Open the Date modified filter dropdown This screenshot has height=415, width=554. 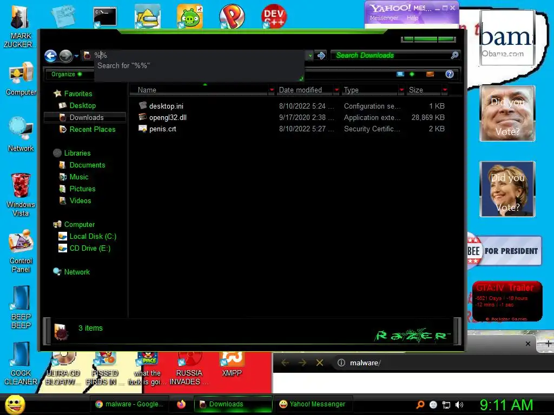(x=337, y=90)
